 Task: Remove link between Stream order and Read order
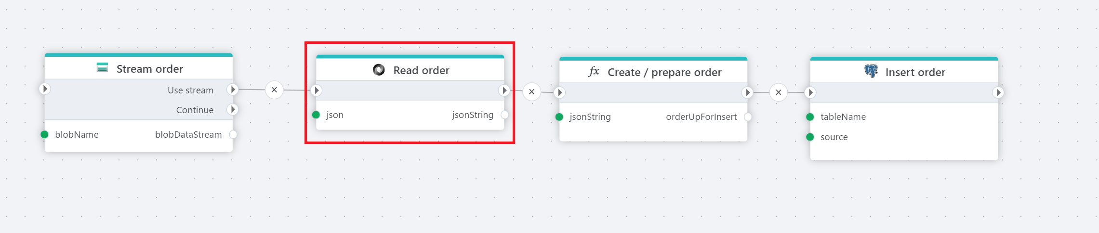[274, 90]
